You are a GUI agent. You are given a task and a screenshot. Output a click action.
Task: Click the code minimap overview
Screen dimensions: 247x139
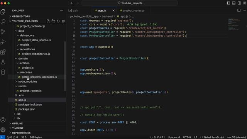point(234,24)
